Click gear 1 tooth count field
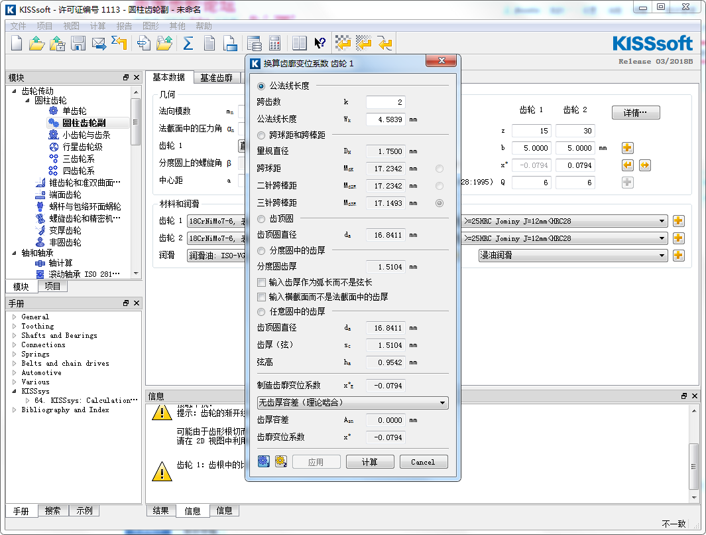 pos(532,131)
